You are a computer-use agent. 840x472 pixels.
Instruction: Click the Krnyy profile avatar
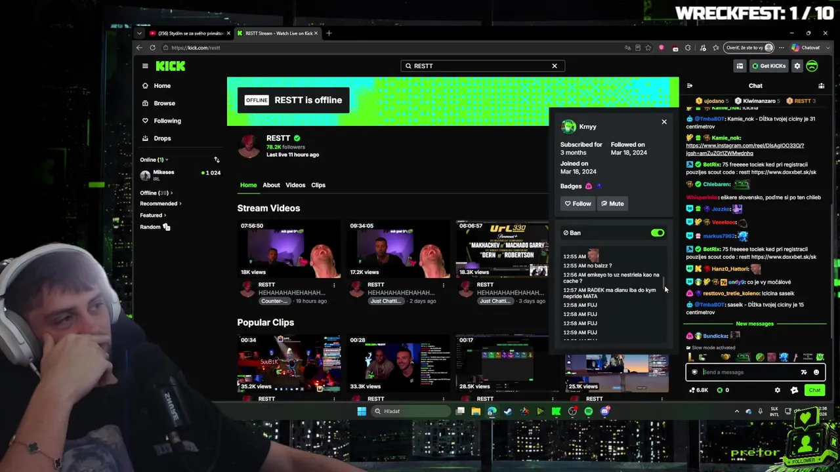(x=568, y=127)
